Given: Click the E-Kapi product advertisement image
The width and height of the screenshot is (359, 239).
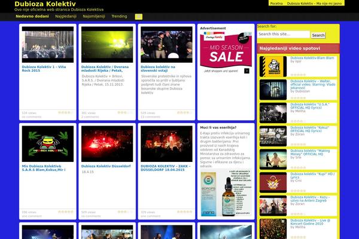Looking at the screenshot, I should pyautogui.click(x=226, y=192).
